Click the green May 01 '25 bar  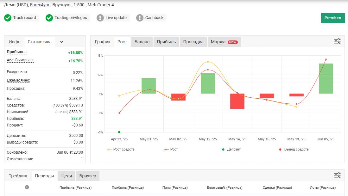[149, 86]
